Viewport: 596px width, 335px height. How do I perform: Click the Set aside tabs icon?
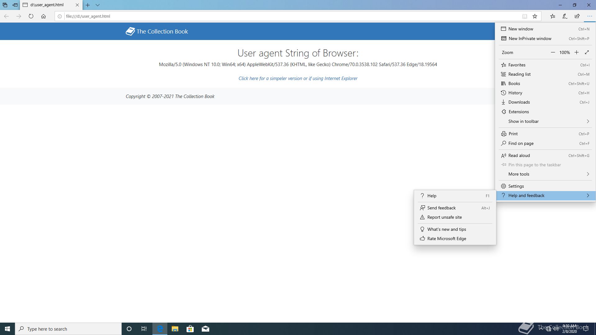click(x=15, y=5)
